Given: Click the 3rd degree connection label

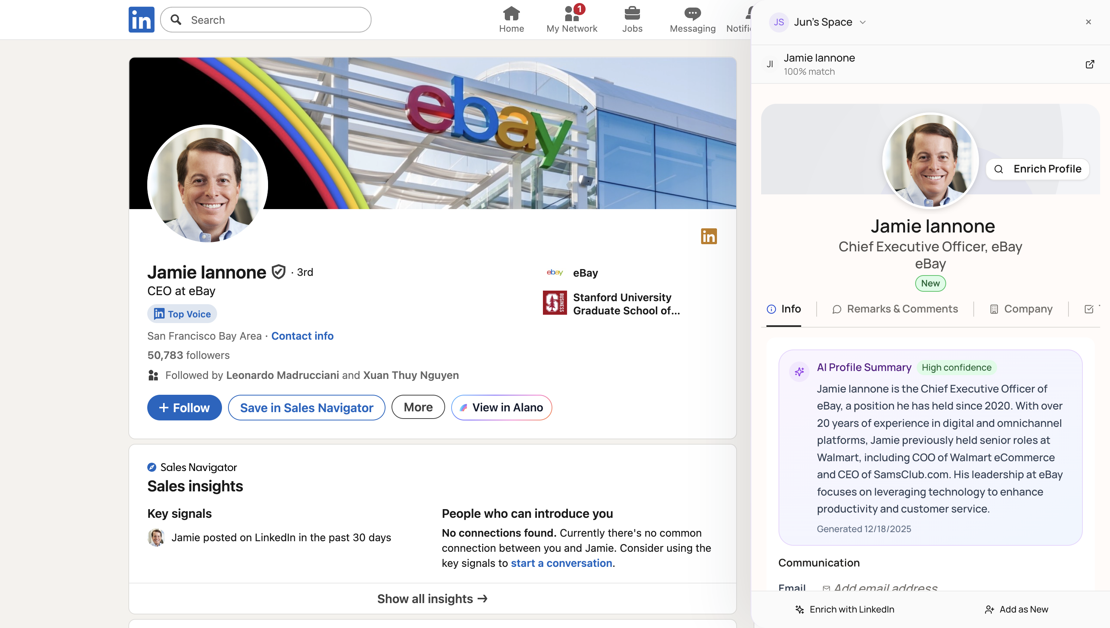Looking at the screenshot, I should pyautogui.click(x=305, y=272).
